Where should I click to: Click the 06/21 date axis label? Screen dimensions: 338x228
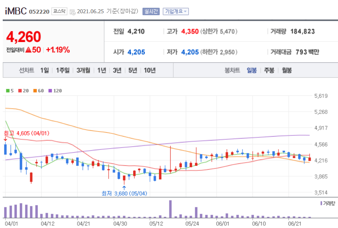tap(295, 224)
